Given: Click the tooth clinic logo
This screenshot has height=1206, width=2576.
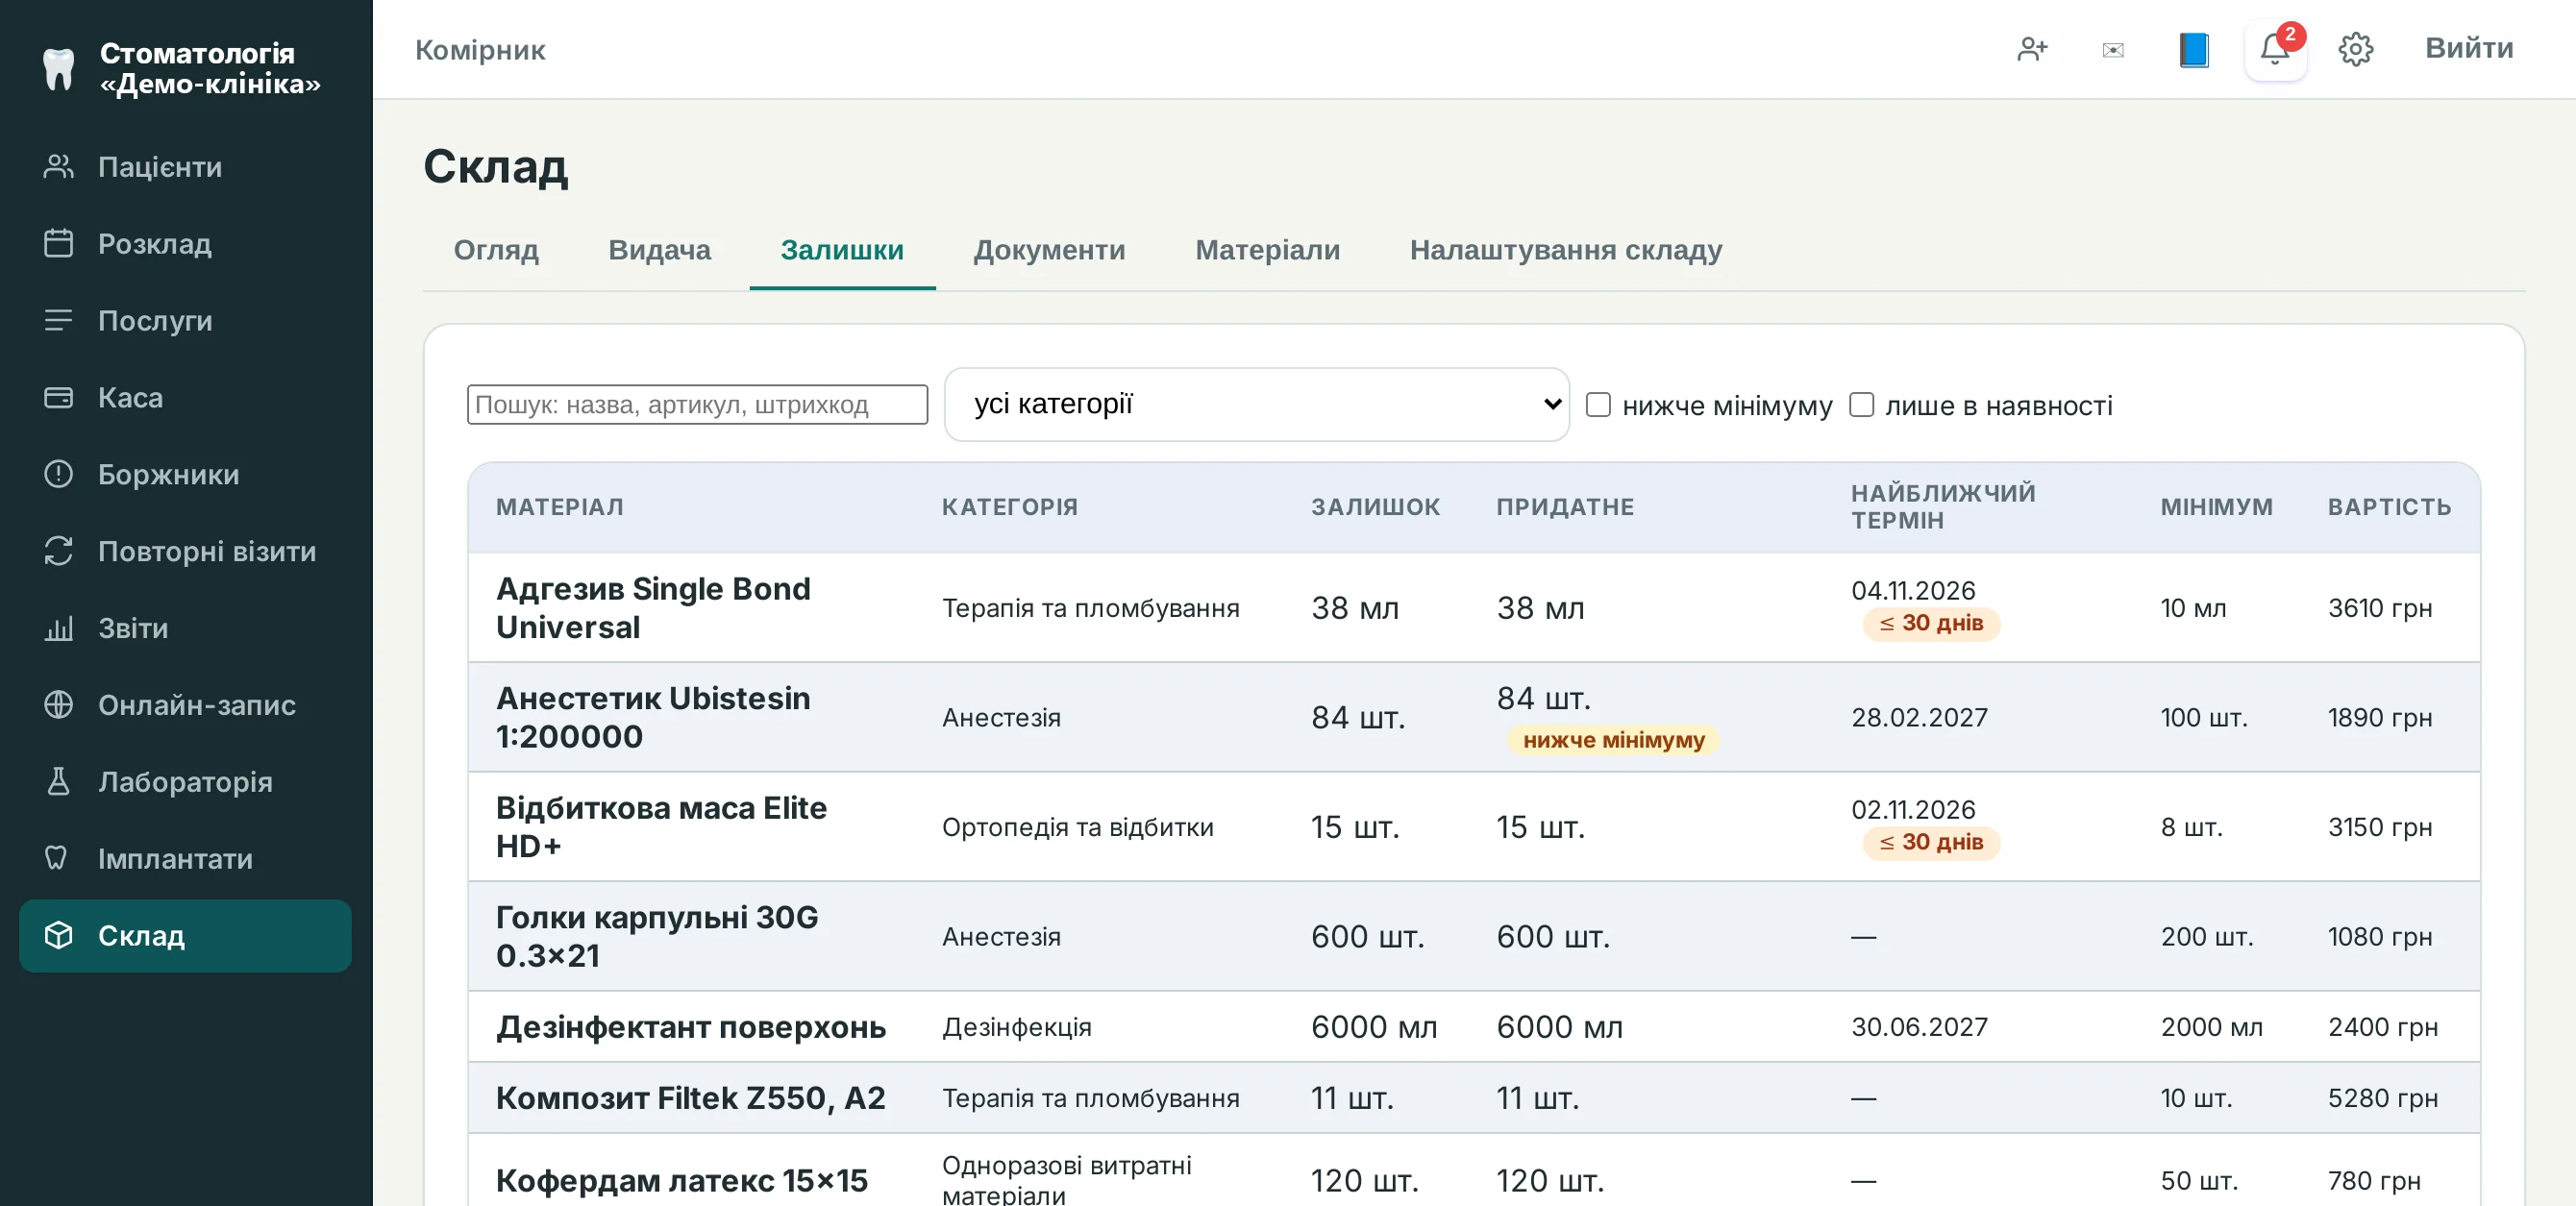Looking at the screenshot, I should tap(58, 69).
